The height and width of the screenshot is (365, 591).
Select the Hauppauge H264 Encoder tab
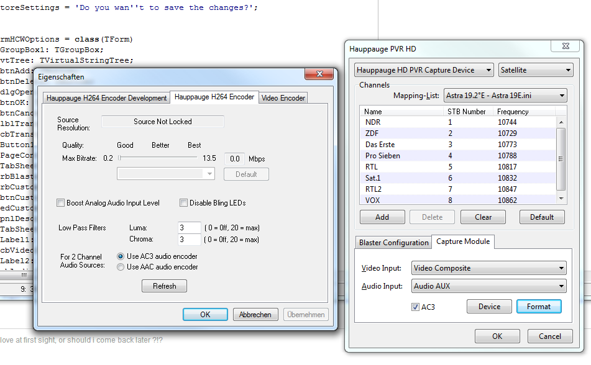tap(214, 97)
